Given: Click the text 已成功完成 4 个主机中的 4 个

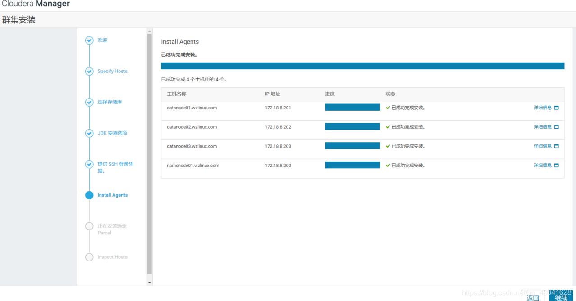Looking at the screenshot, I should (x=194, y=80).
